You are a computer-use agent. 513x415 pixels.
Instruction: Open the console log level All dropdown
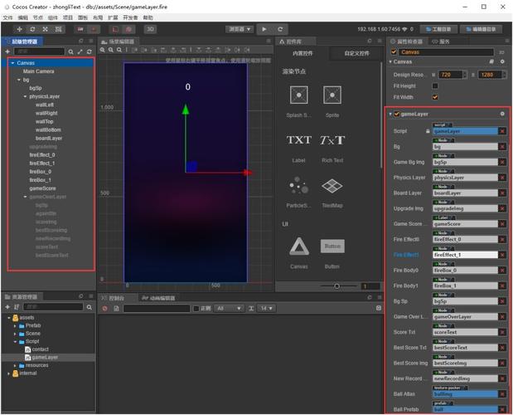(230, 308)
